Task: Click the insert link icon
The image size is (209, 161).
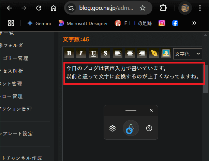Action: pyautogui.click(x=154, y=53)
